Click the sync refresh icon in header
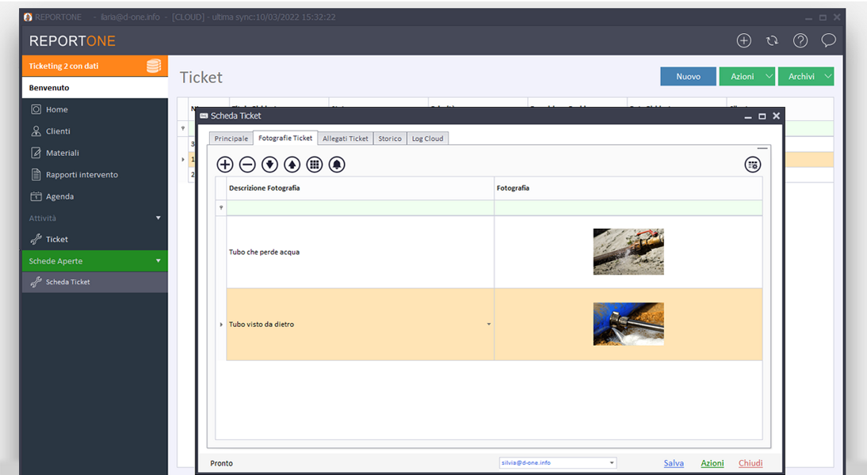867x475 pixels. point(772,40)
